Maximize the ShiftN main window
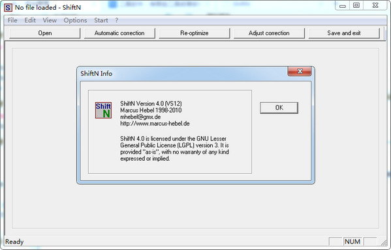Image resolution: width=391 pixels, height=250 pixels. [356, 5]
